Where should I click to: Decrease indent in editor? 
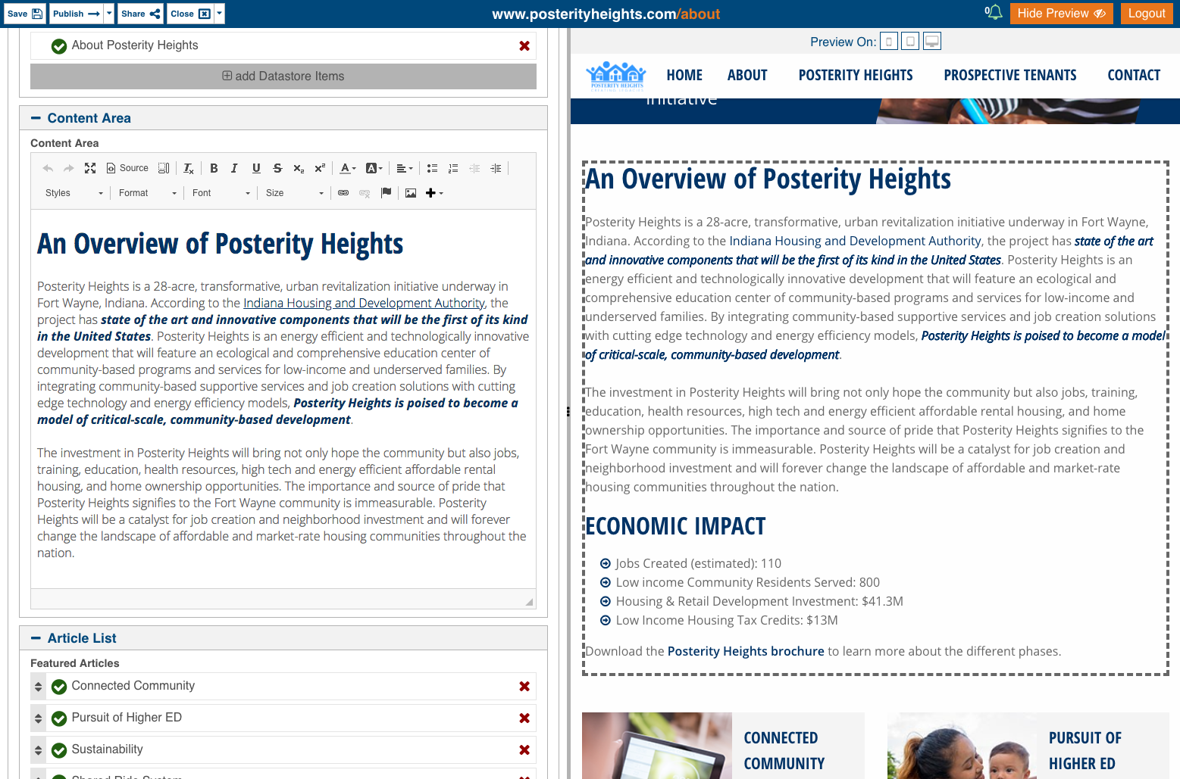point(474,168)
